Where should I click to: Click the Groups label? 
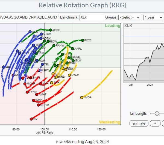[111, 17]
